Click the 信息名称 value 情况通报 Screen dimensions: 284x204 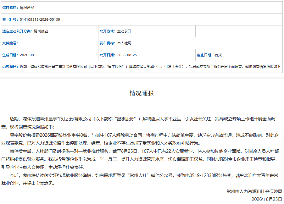(x=27, y=8)
